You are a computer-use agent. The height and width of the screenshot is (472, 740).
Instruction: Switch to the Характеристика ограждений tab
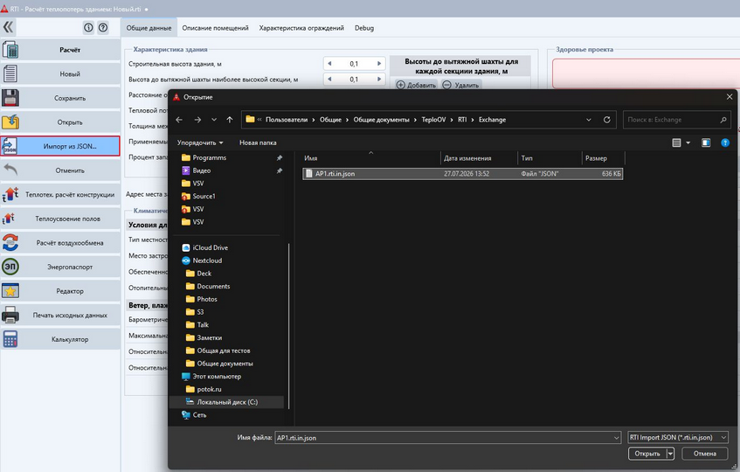pos(301,28)
